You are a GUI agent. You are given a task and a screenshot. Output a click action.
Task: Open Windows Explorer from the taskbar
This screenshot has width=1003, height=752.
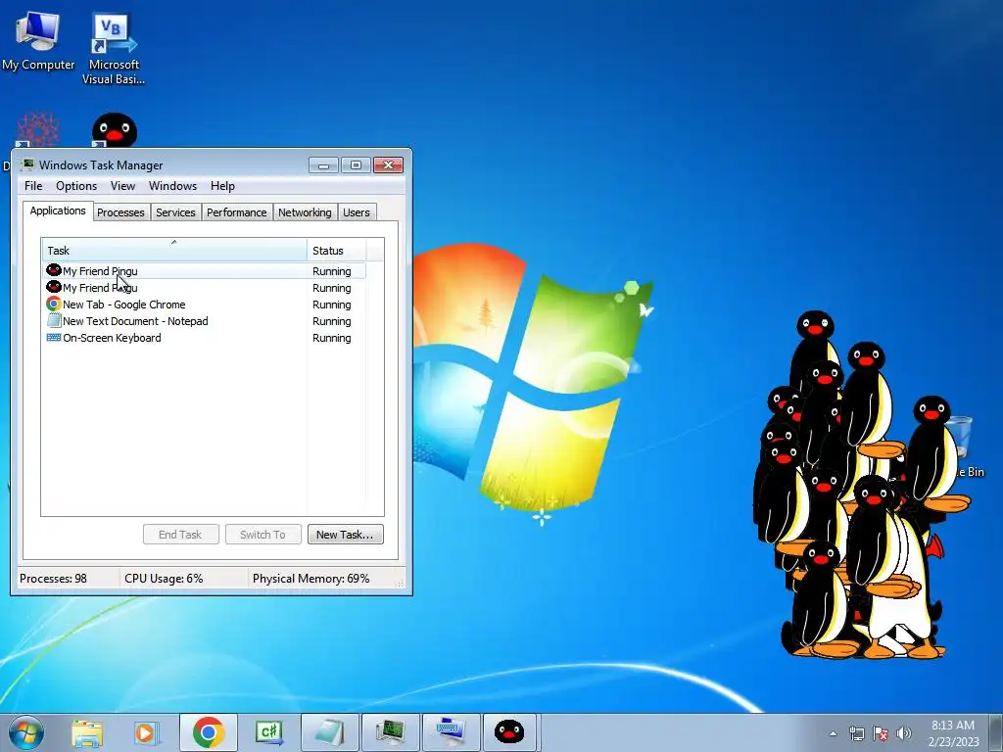87,732
